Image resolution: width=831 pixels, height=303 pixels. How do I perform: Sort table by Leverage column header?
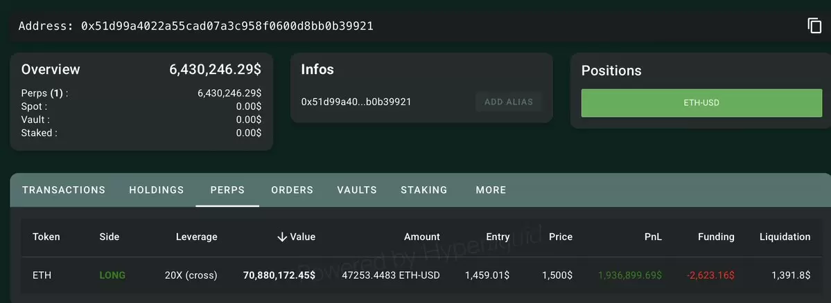(x=197, y=237)
